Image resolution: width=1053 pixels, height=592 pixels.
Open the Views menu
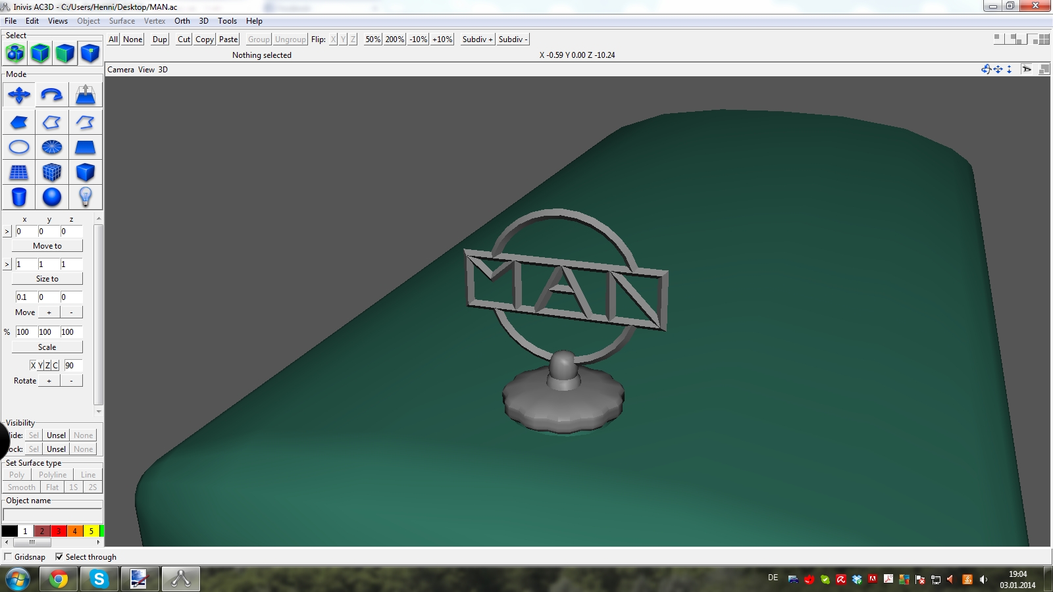coord(58,21)
